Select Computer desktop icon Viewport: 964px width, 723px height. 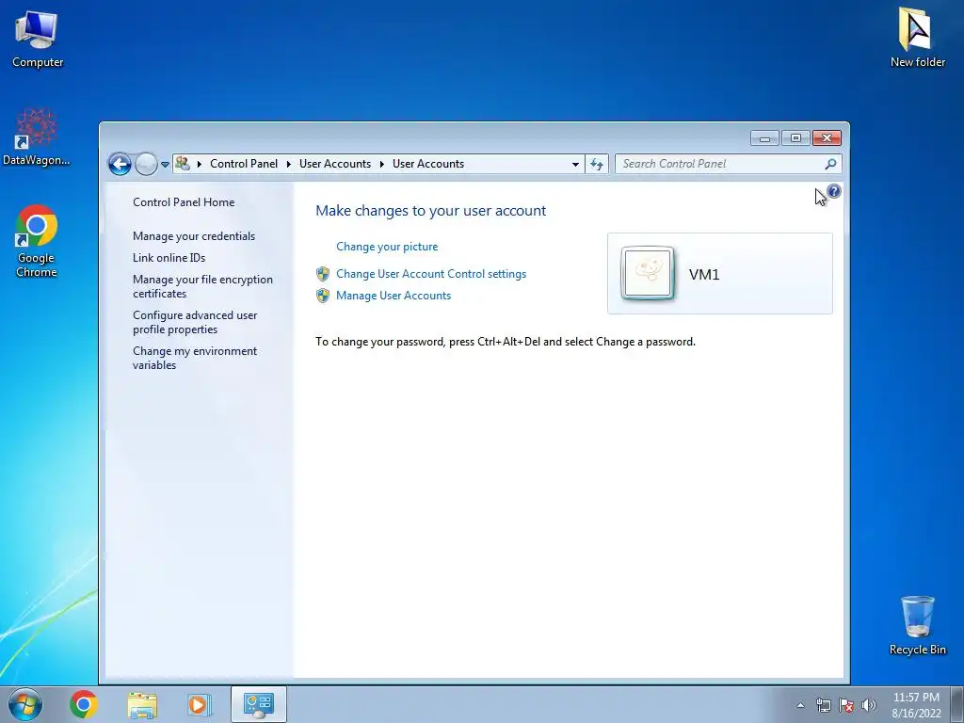pyautogui.click(x=38, y=39)
